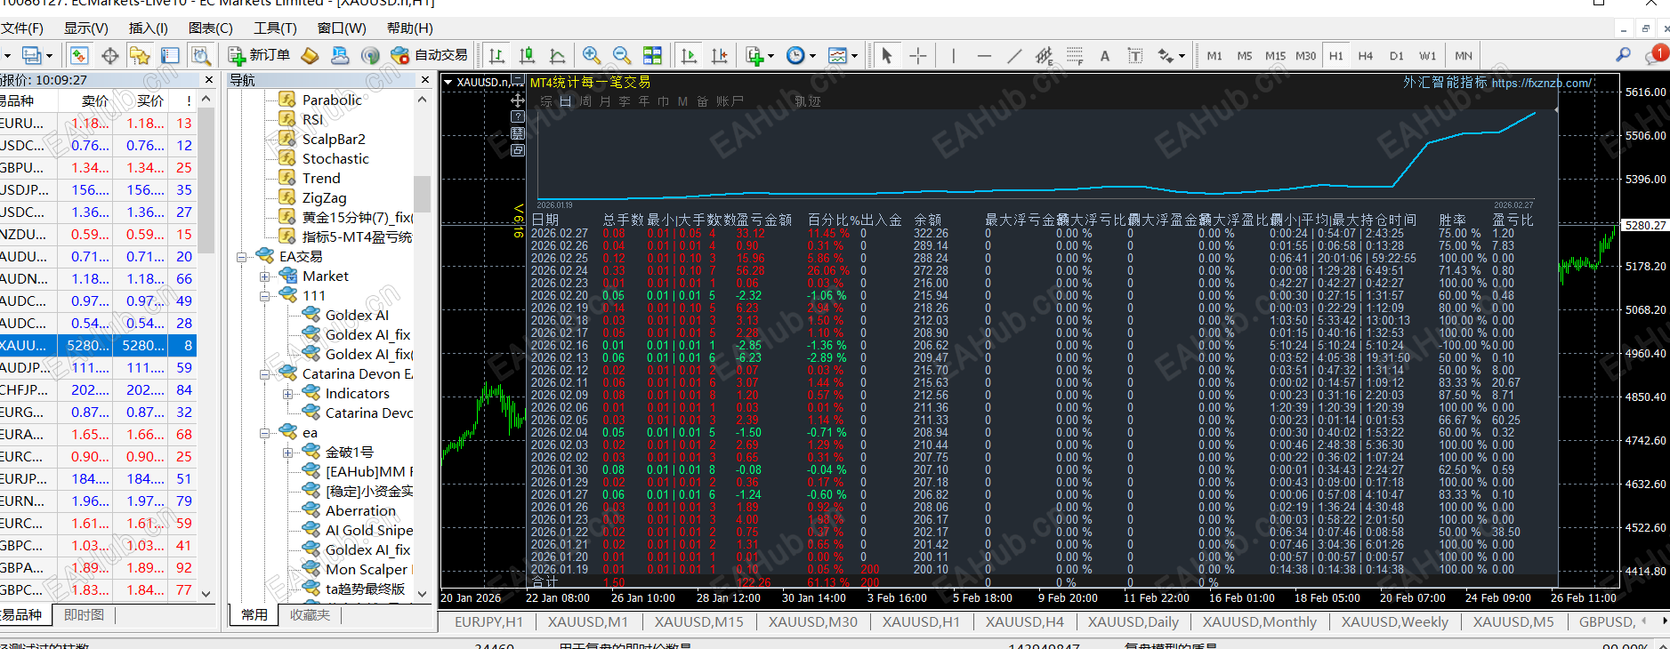Open the 文件(F) menu
Image resolution: width=1670 pixels, height=649 pixels.
coord(21,28)
